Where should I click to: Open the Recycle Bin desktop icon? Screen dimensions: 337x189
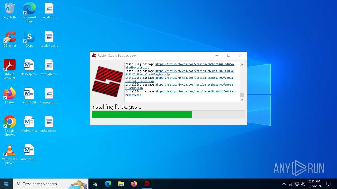[x=10, y=11]
